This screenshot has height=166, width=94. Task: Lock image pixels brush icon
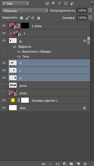point(27,18)
